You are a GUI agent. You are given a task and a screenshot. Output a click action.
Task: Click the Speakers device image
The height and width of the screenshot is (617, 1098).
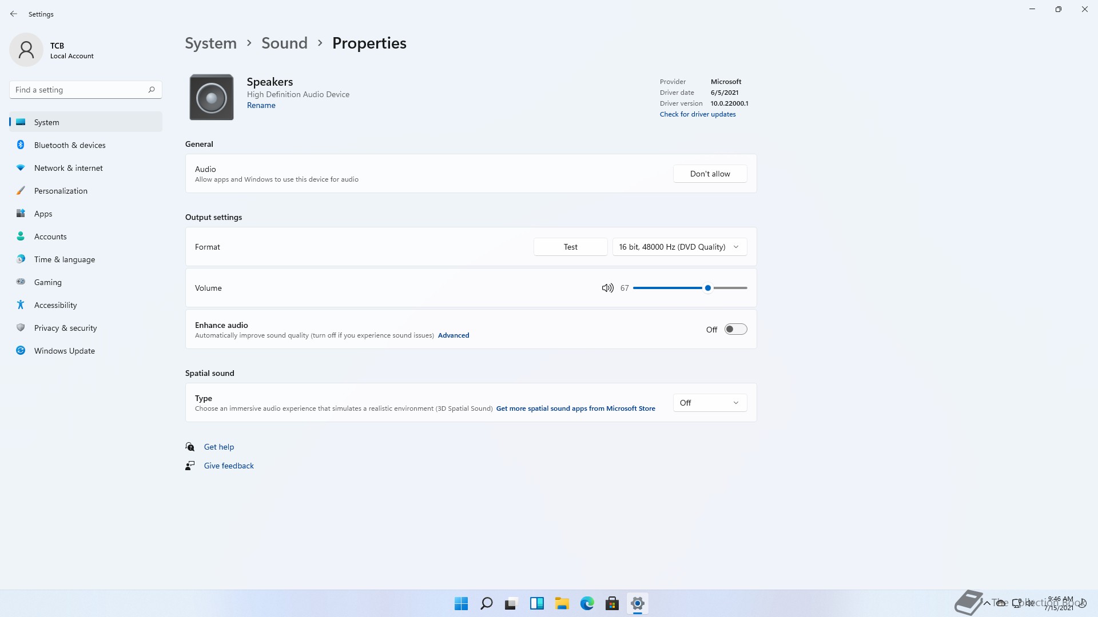point(212,97)
